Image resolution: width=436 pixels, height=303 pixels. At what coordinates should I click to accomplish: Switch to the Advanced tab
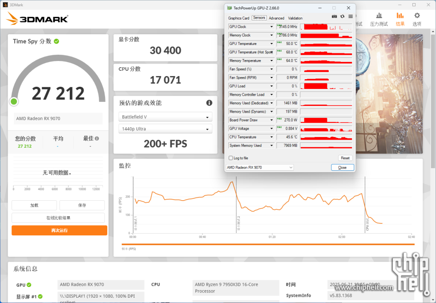[276, 18]
